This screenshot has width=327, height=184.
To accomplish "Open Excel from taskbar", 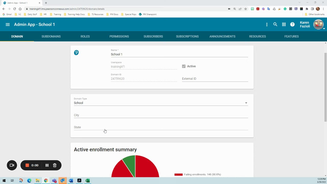I will pyautogui.click(x=88, y=181).
